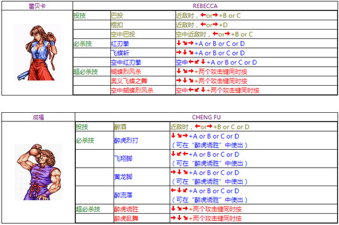Viewport: 339px width, 225px height.
Task: Click the 醉虎烈打 move name
Action: coord(126,141)
